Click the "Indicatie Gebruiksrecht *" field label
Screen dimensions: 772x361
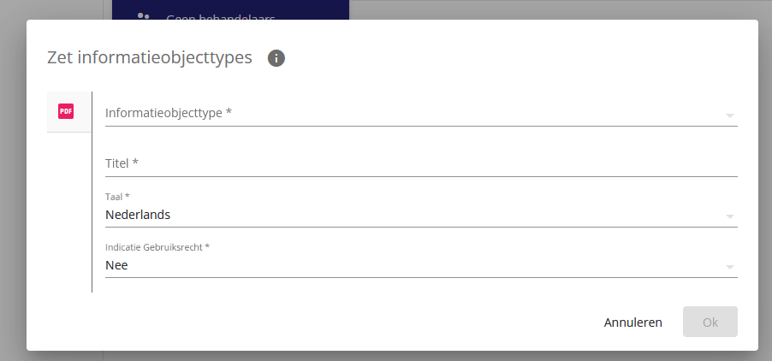tap(157, 247)
